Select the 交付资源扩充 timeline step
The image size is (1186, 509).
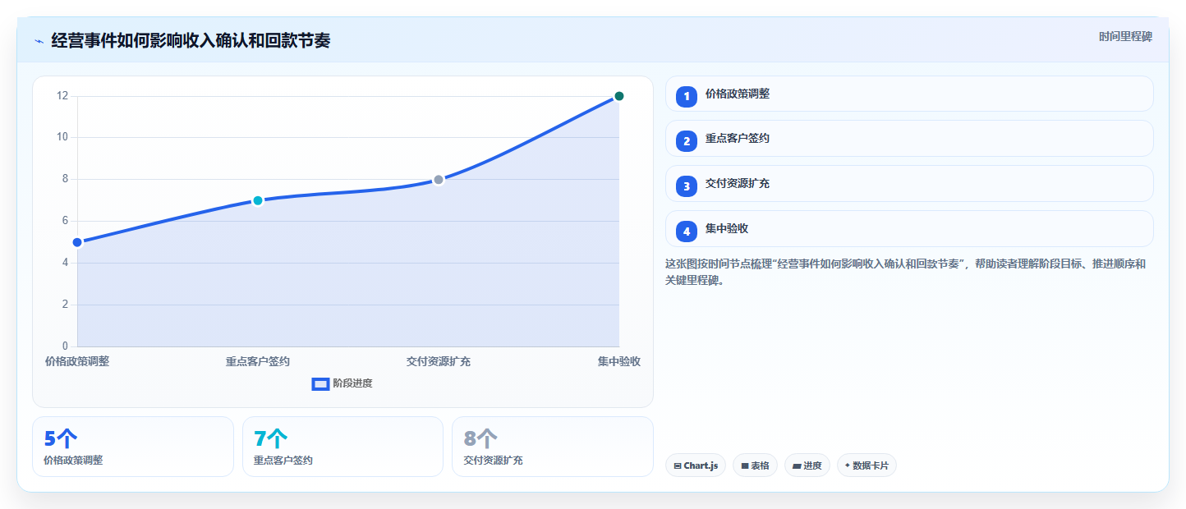[909, 184]
